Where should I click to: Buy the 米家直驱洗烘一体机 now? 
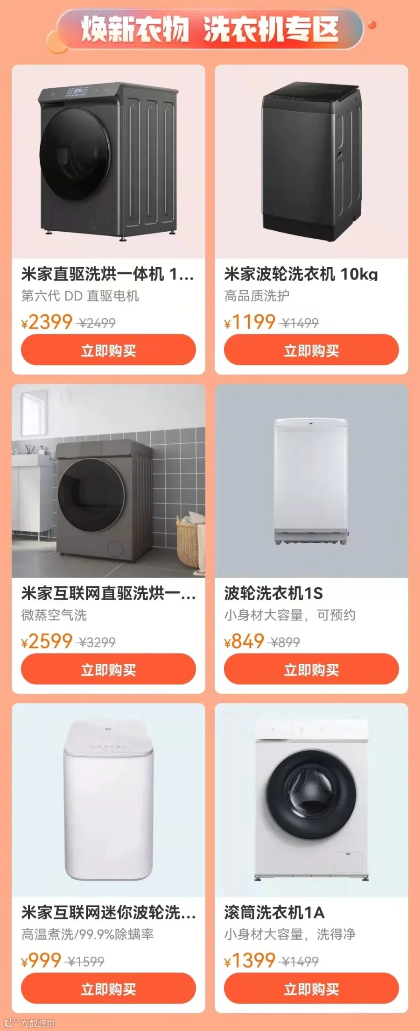108,350
